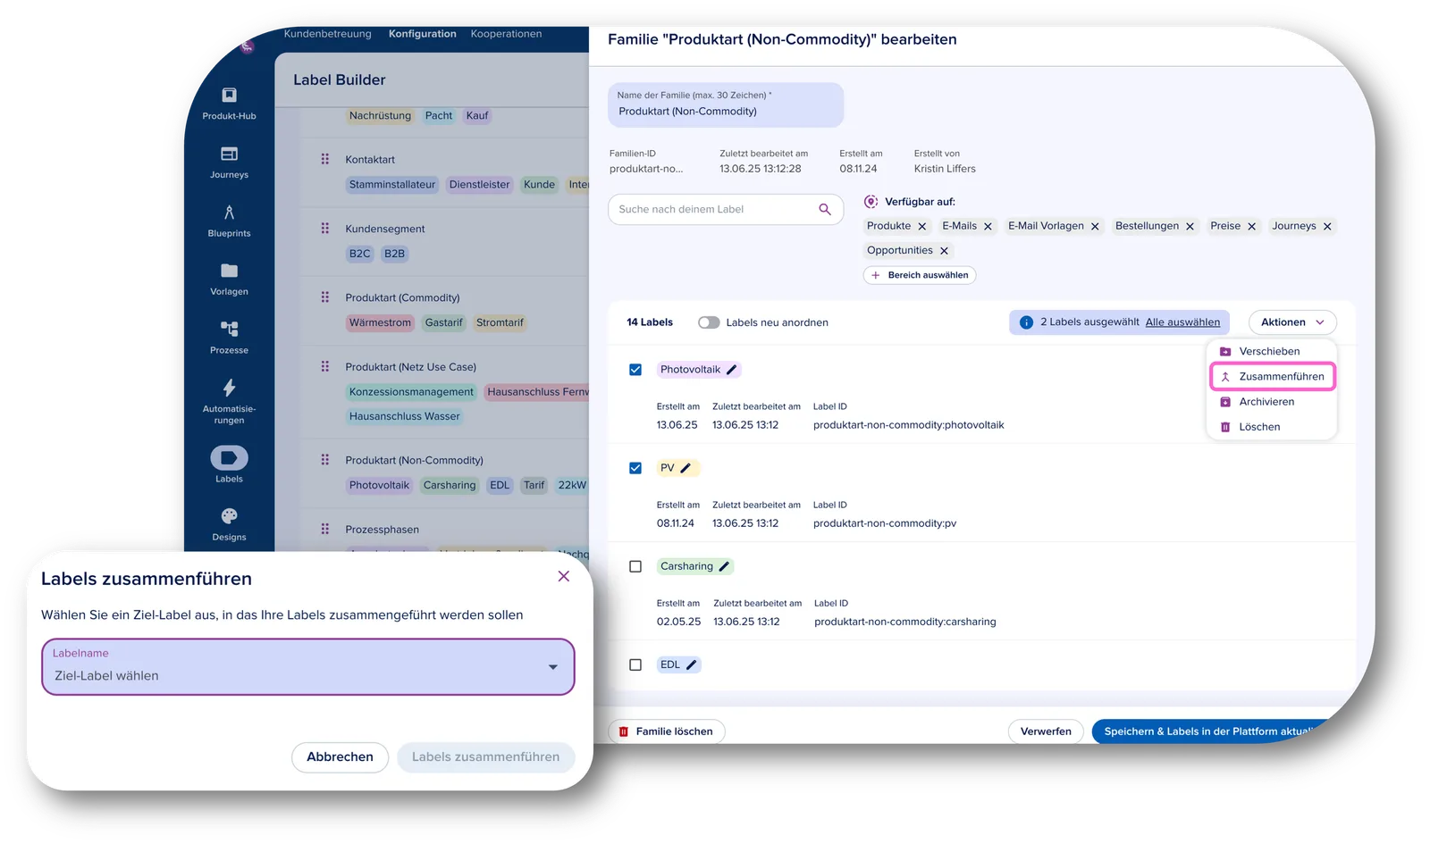The height and width of the screenshot is (844, 1430).
Task: Select the Stamminstallateur label chip
Action: tap(392, 185)
